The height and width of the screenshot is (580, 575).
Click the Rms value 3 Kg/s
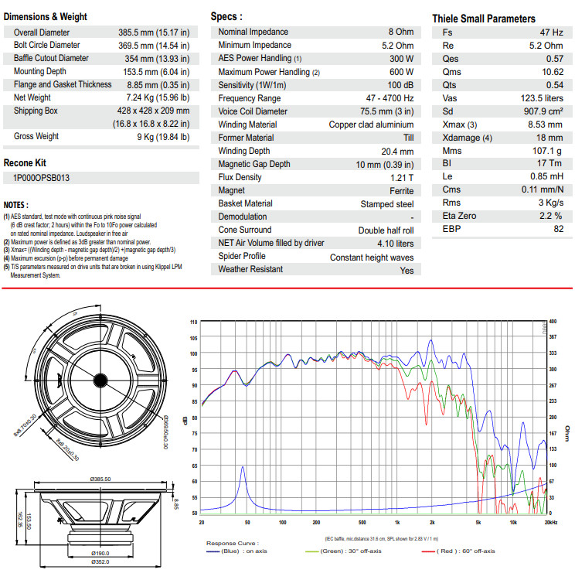[551, 203]
